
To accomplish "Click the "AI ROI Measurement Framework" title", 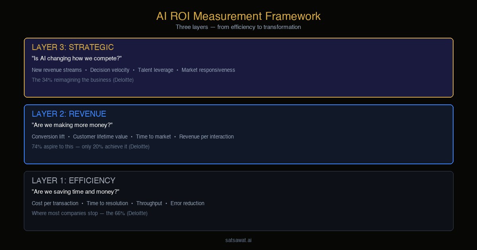I will 238,17.
